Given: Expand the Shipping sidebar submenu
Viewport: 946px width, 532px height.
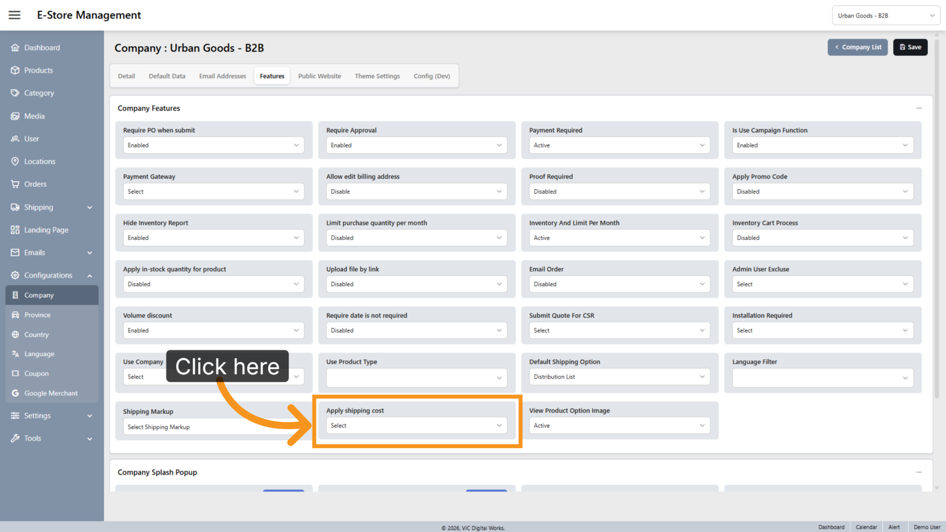Looking at the screenshot, I should click(x=90, y=208).
